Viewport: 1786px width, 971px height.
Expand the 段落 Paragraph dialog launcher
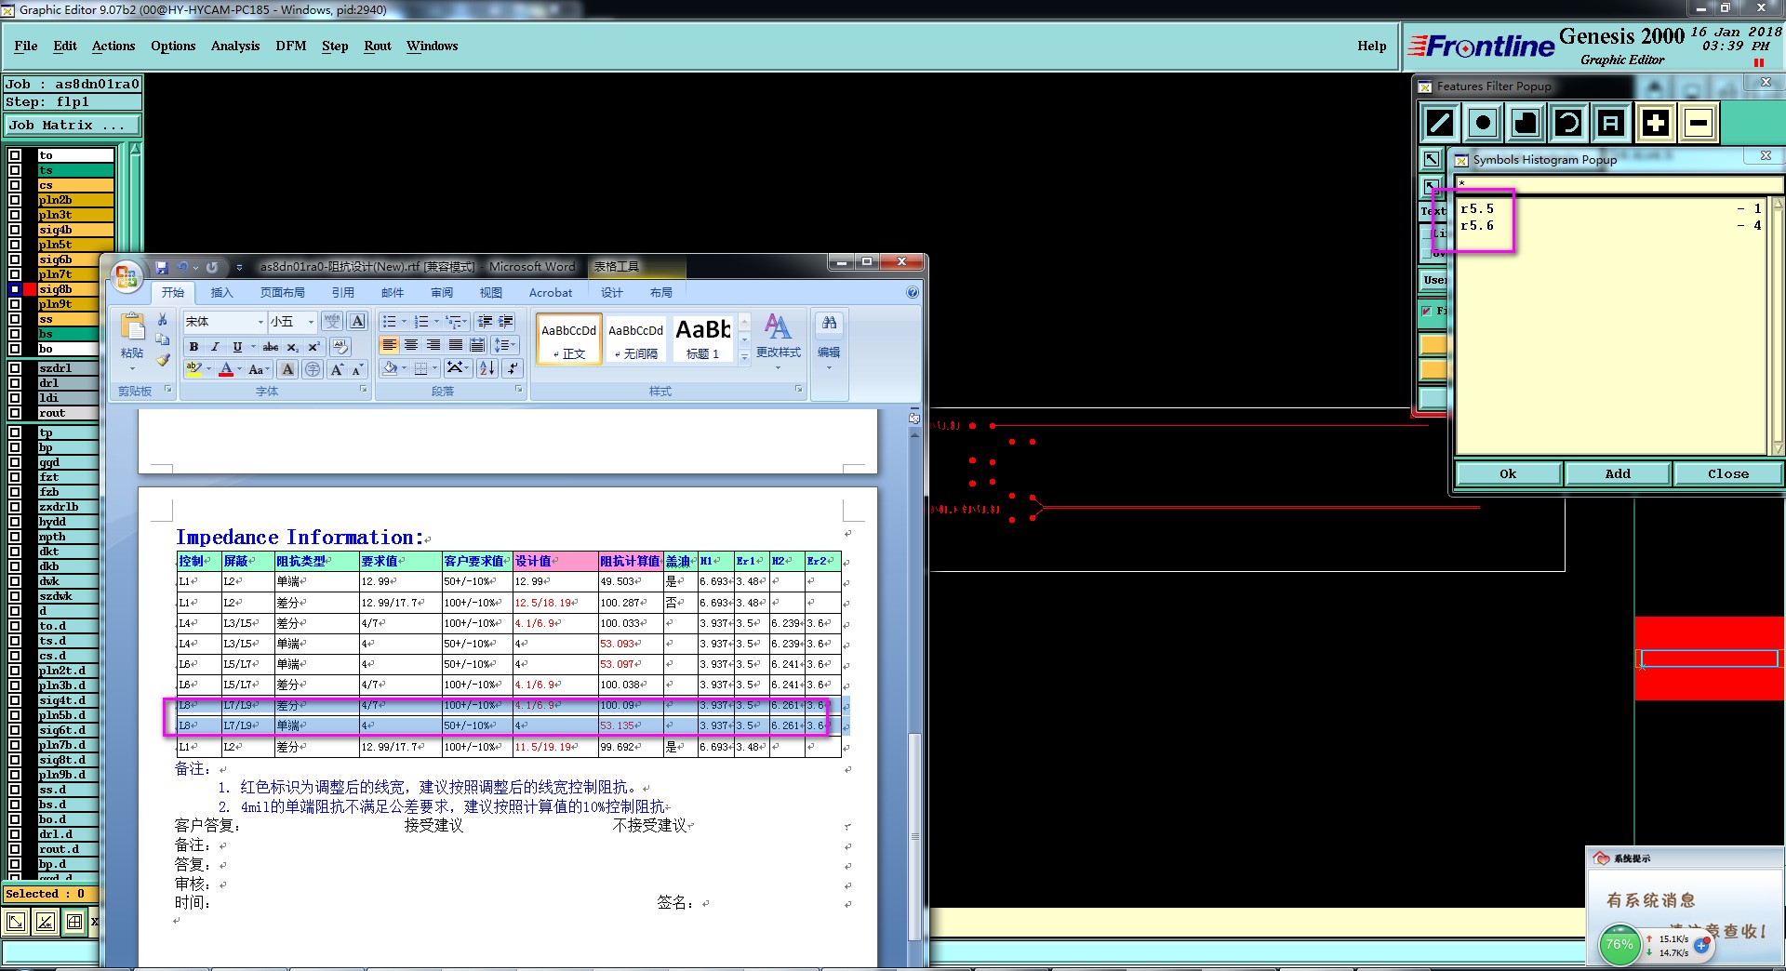(518, 390)
